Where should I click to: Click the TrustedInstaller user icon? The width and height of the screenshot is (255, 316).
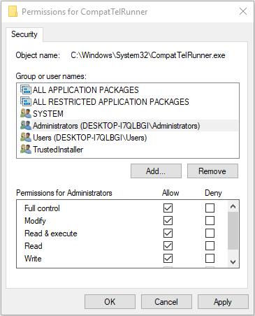pyautogui.click(x=26, y=149)
